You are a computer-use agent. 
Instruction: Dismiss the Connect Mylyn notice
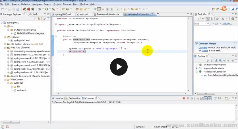click(236, 43)
